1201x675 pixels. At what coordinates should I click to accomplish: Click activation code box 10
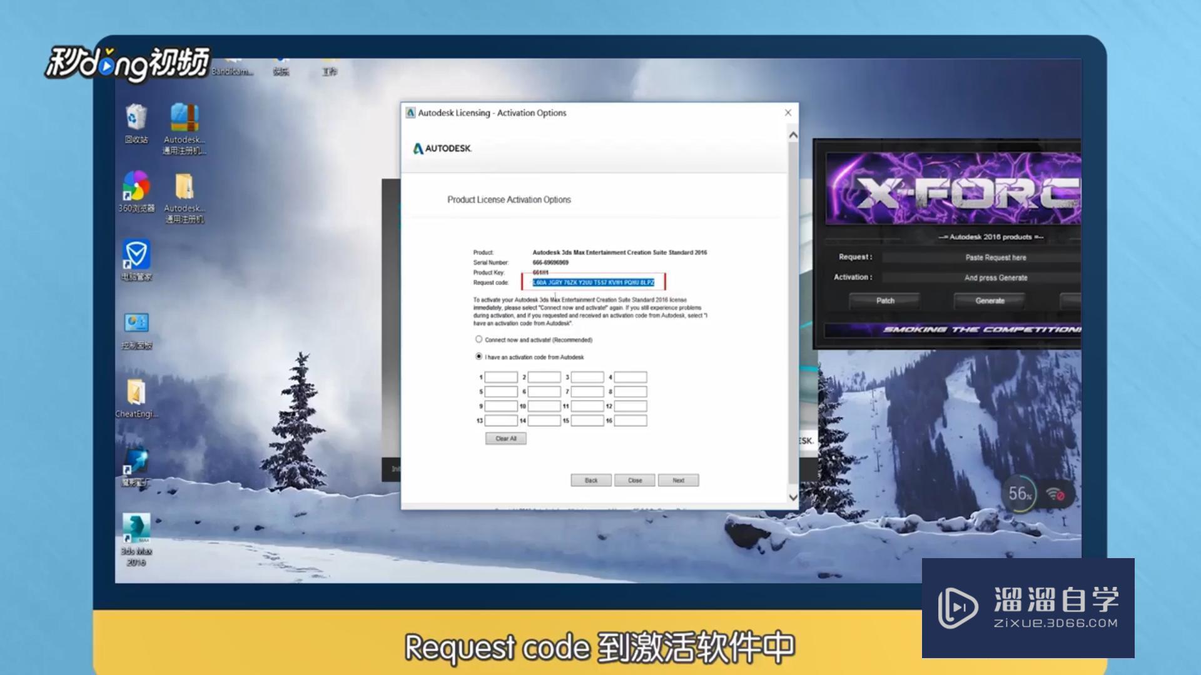click(x=544, y=406)
